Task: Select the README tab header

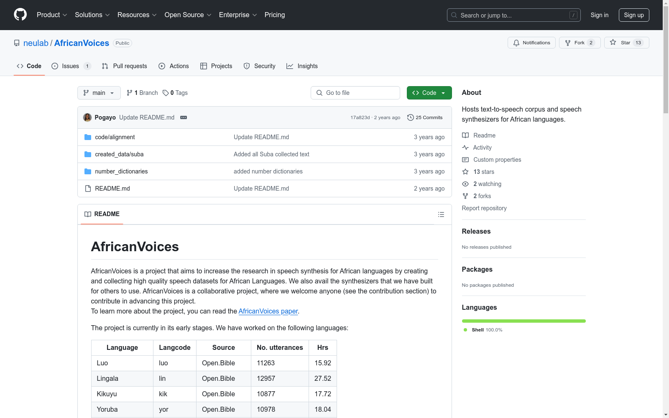Action: click(102, 214)
